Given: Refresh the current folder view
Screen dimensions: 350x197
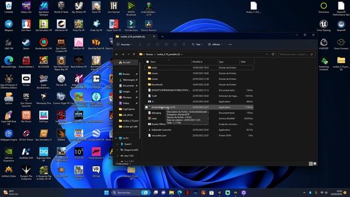Looking at the screenshot, I should click(x=273, y=54).
